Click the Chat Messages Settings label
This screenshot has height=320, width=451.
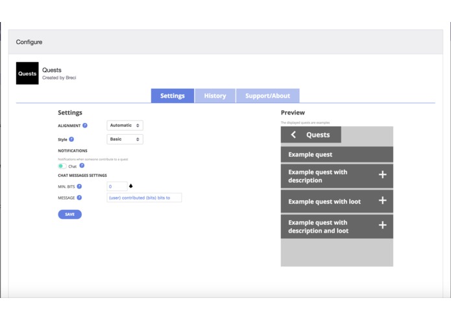[x=82, y=176]
